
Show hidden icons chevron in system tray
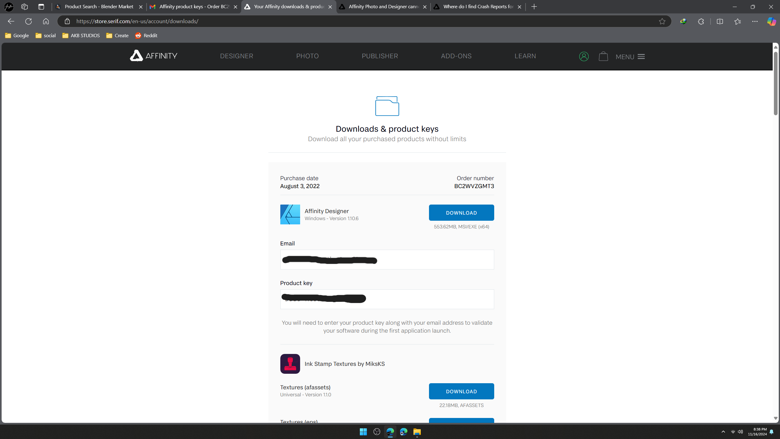tap(723, 432)
